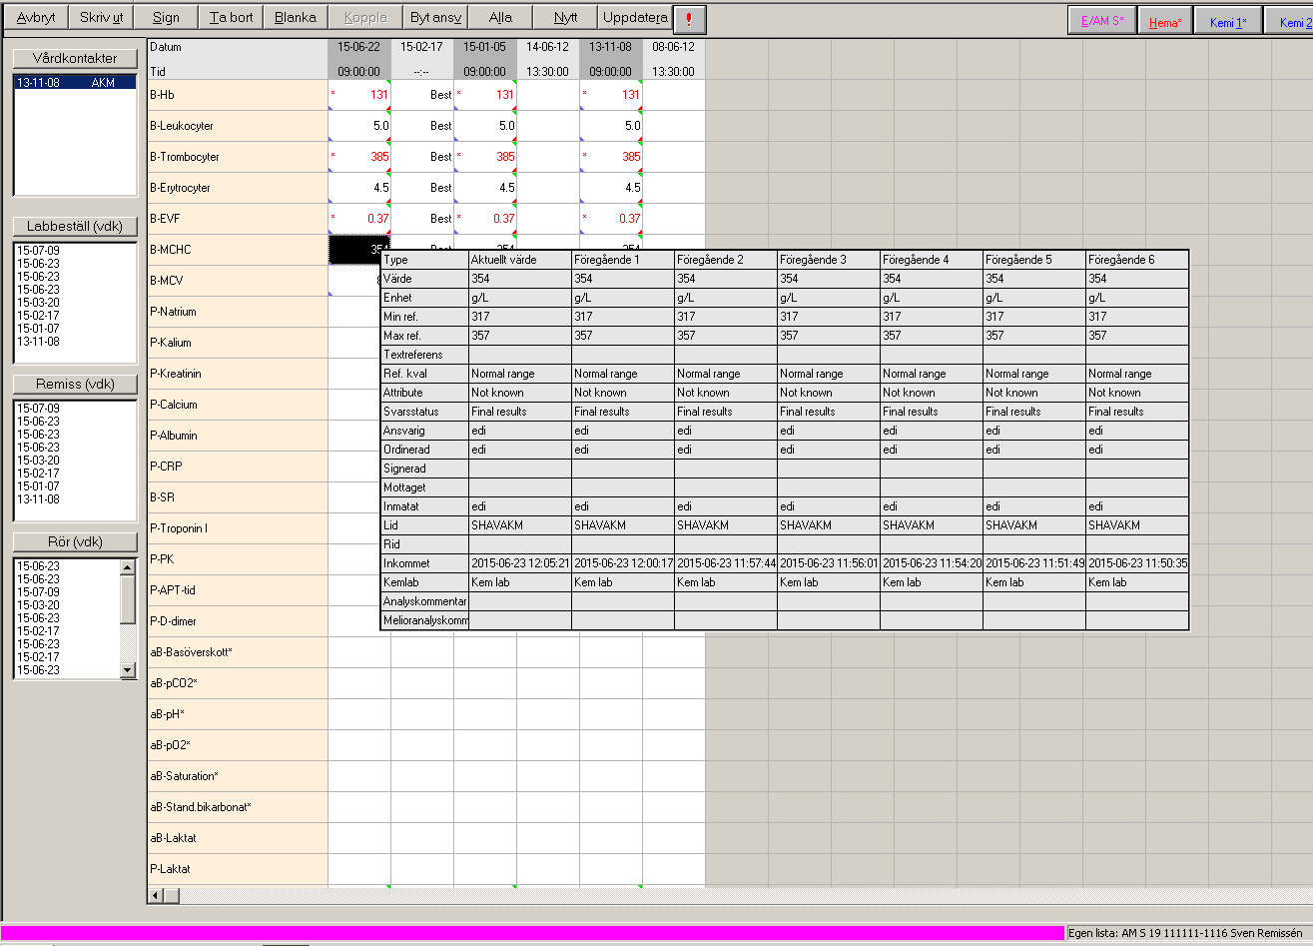Viewport: 1313px width, 946px height.
Task: Click the B-Leukocyter row label
Action: [238, 126]
